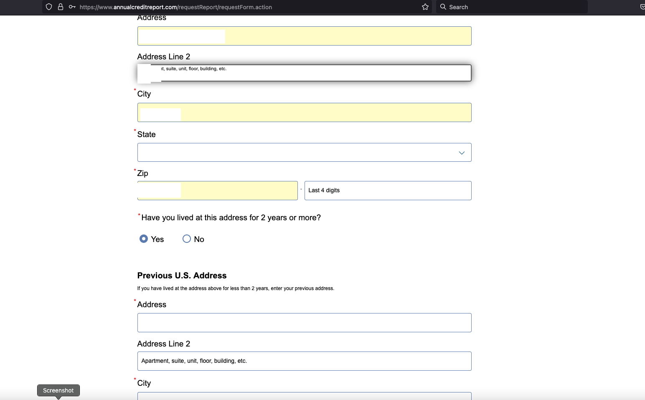Click the magnifying glass search icon
The width and height of the screenshot is (645, 400).
(x=443, y=7)
